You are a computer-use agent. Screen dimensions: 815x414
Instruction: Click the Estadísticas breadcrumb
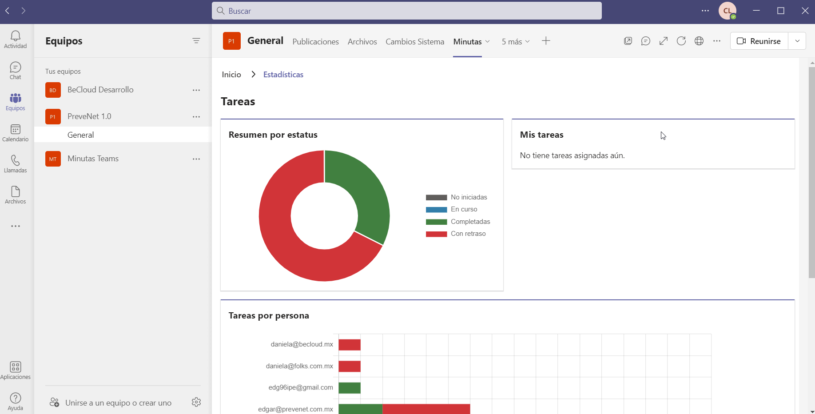tap(283, 75)
